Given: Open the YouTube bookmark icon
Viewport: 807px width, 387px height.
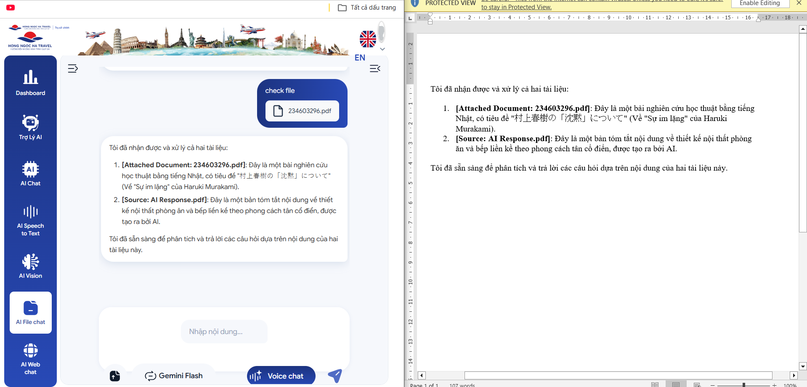Looking at the screenshot, I should [x=11, y=8].
